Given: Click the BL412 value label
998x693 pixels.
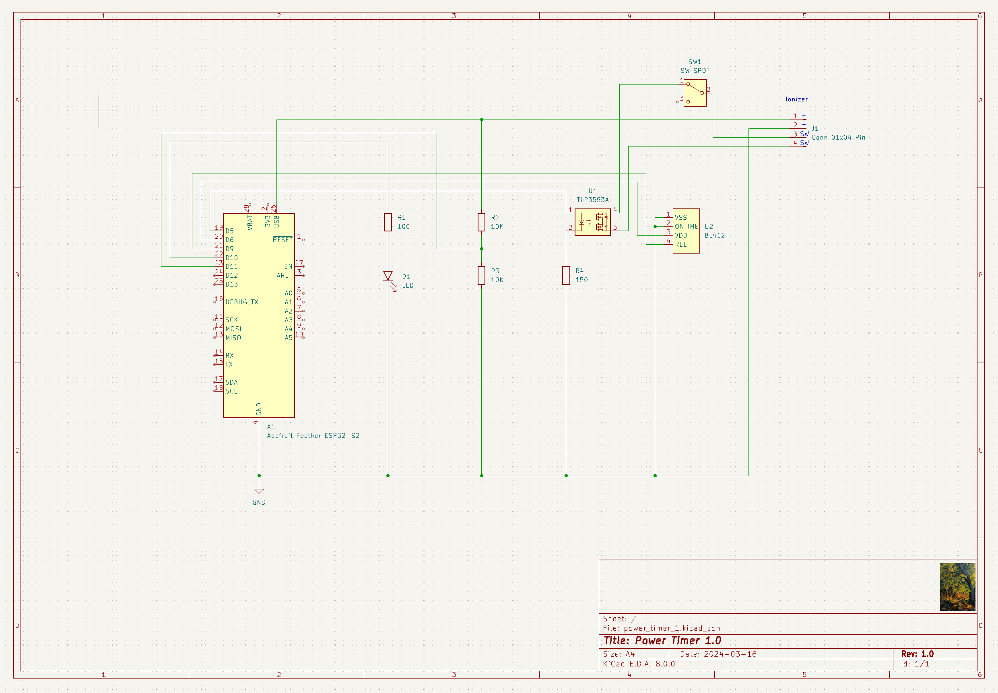Looking at the screenshot, I should point(715,235).
